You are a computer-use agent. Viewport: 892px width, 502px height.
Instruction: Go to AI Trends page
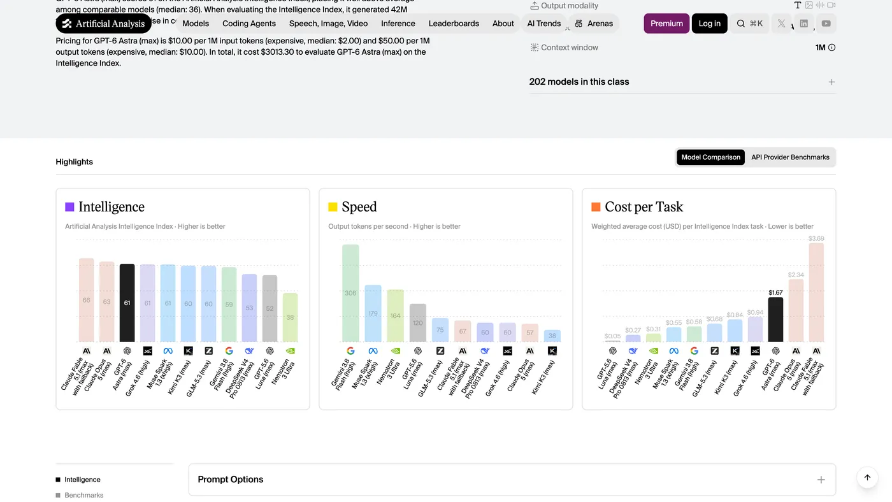pos(544,24)
